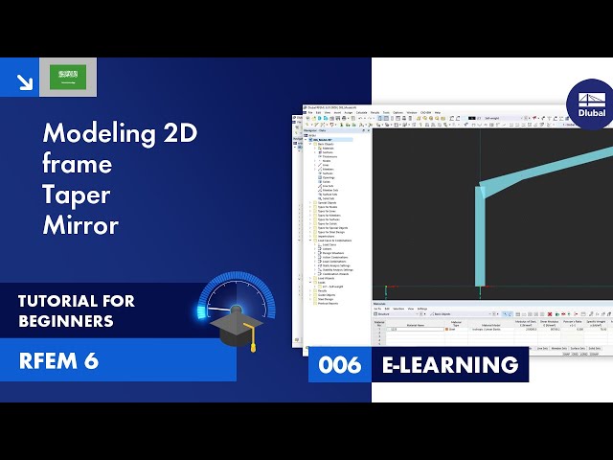
Task: Select Materials in the navigator tree
Action: (329, 149)
